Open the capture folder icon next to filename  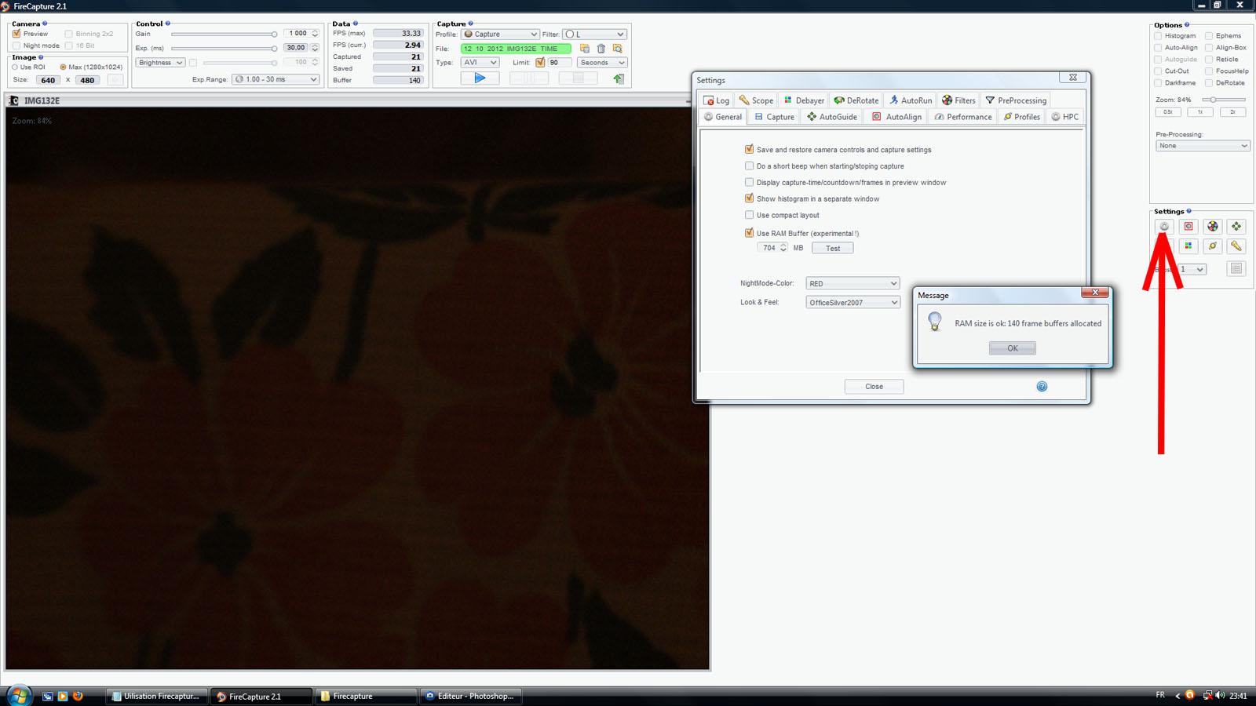(x=585, y=49)
